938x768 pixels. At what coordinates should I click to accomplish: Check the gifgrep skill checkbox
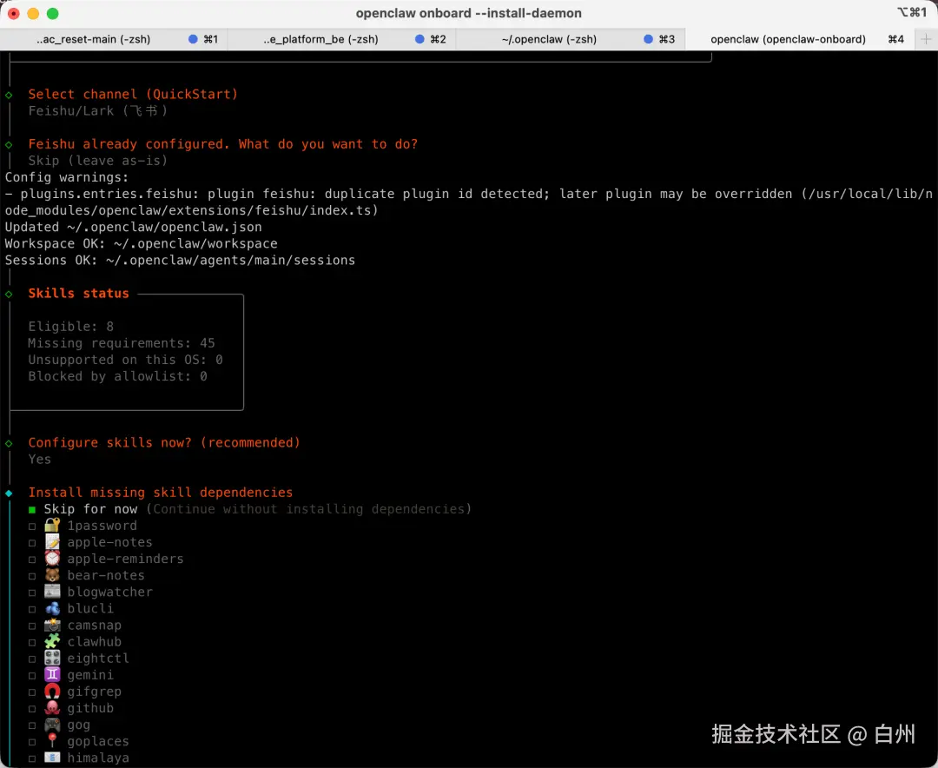(32, 692)
